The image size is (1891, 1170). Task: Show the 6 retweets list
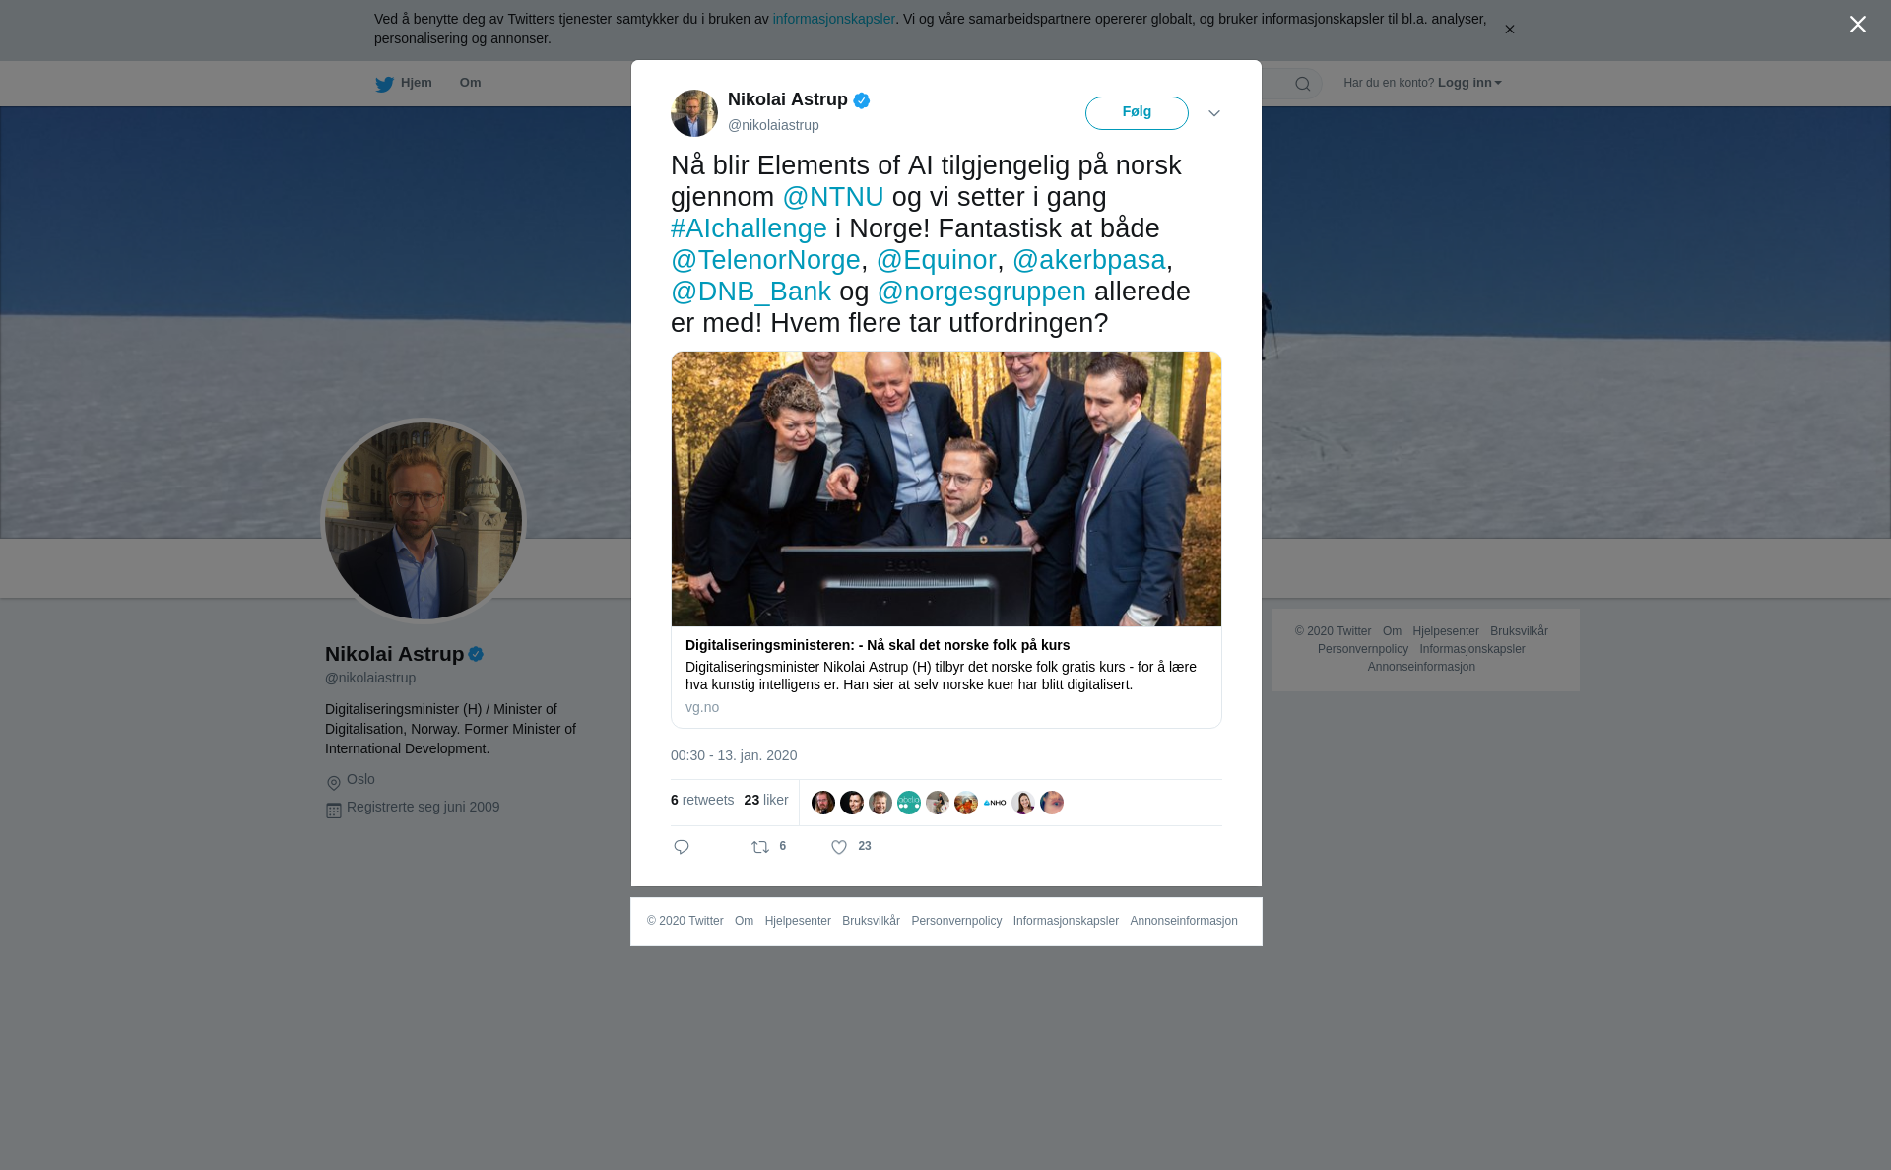pyautogui.click(x=702, y=800)
